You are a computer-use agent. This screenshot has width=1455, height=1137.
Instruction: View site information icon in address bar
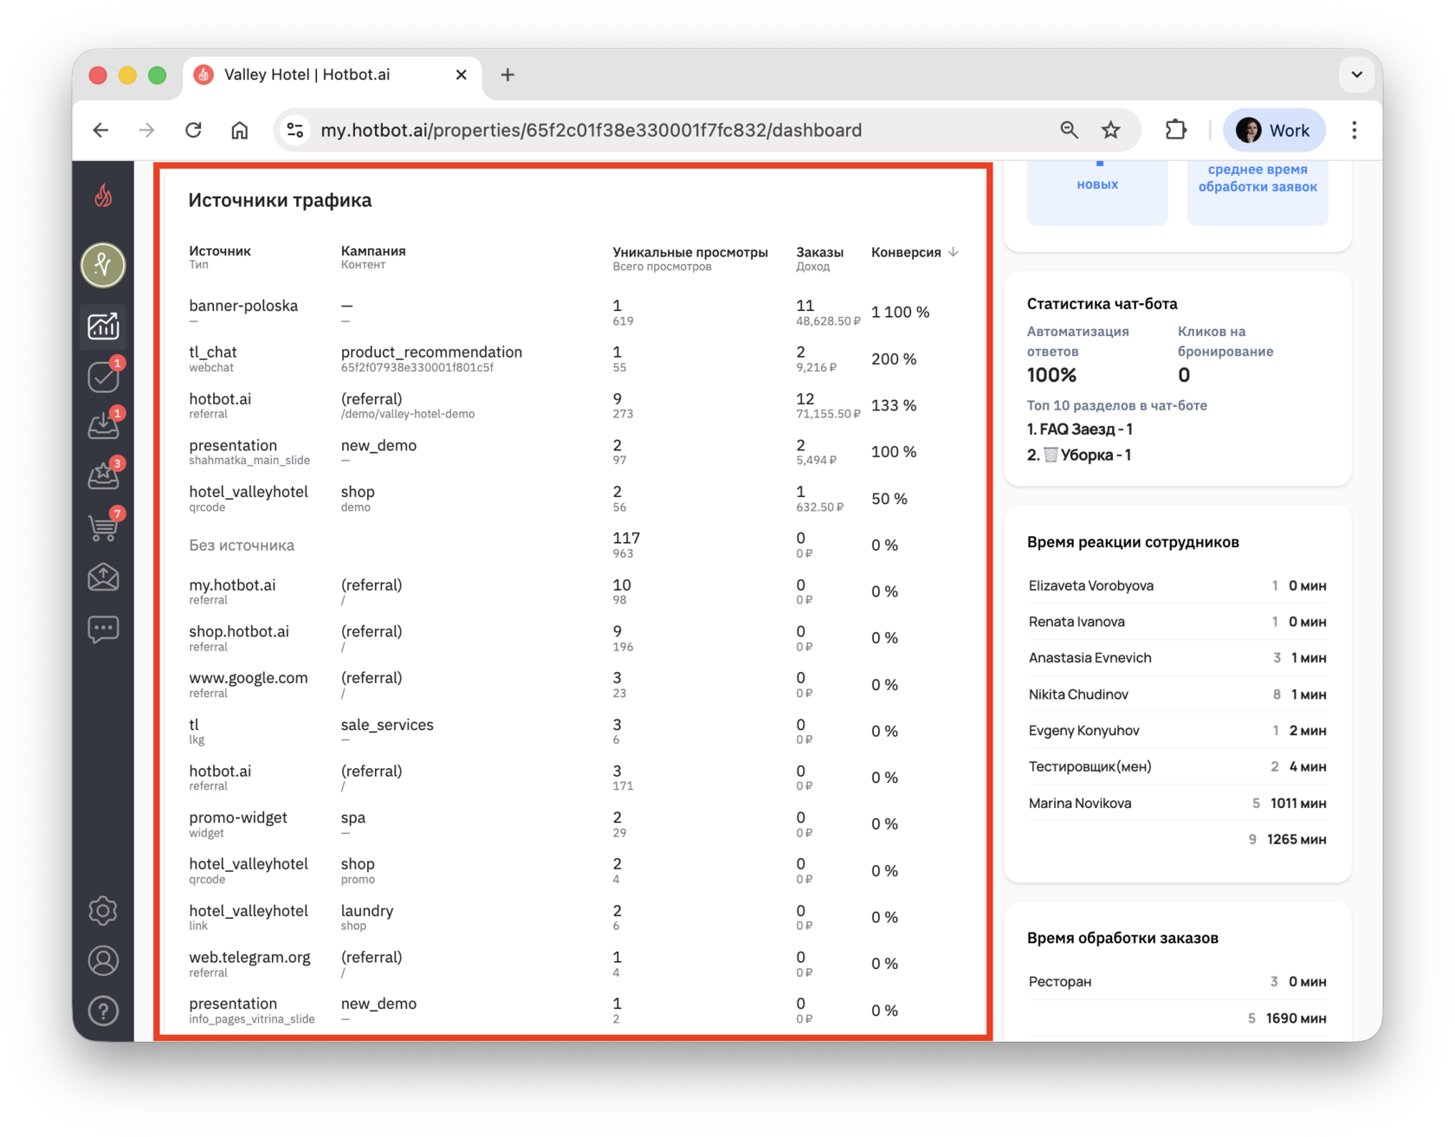[x=295, y=131]
